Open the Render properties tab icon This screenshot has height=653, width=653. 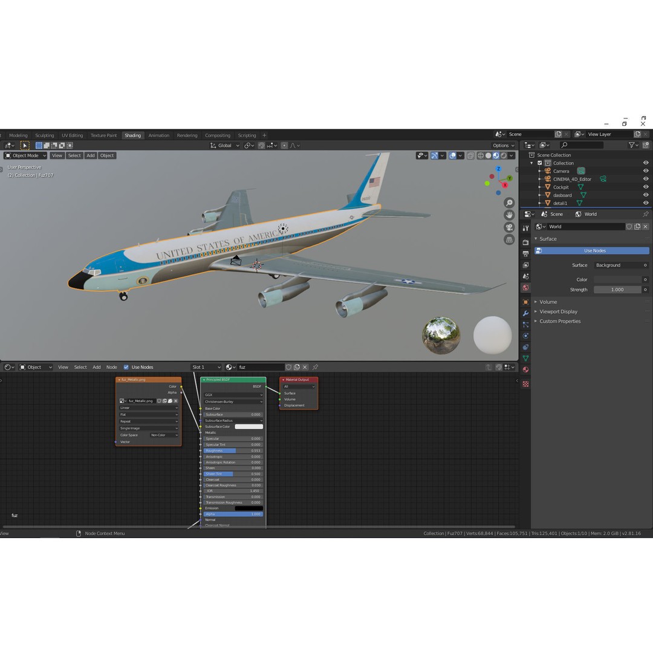point(525,242)
